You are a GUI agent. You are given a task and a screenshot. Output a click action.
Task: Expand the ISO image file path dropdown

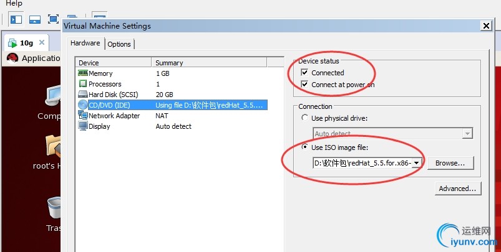pos(417,163)
